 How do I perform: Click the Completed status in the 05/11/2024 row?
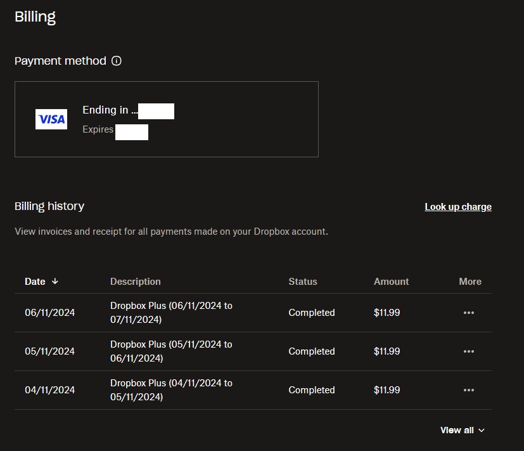pyautogui.click(x=312, y=351)
